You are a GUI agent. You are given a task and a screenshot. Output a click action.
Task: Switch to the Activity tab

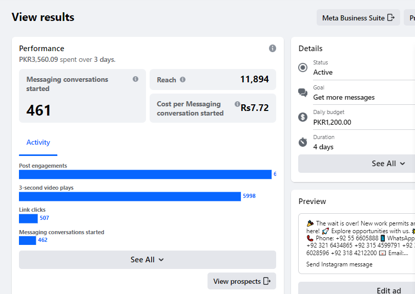[38, 143]
